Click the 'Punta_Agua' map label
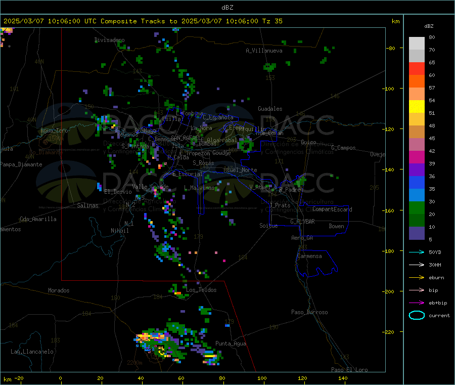The image size is (455, 385). [231, 344]
